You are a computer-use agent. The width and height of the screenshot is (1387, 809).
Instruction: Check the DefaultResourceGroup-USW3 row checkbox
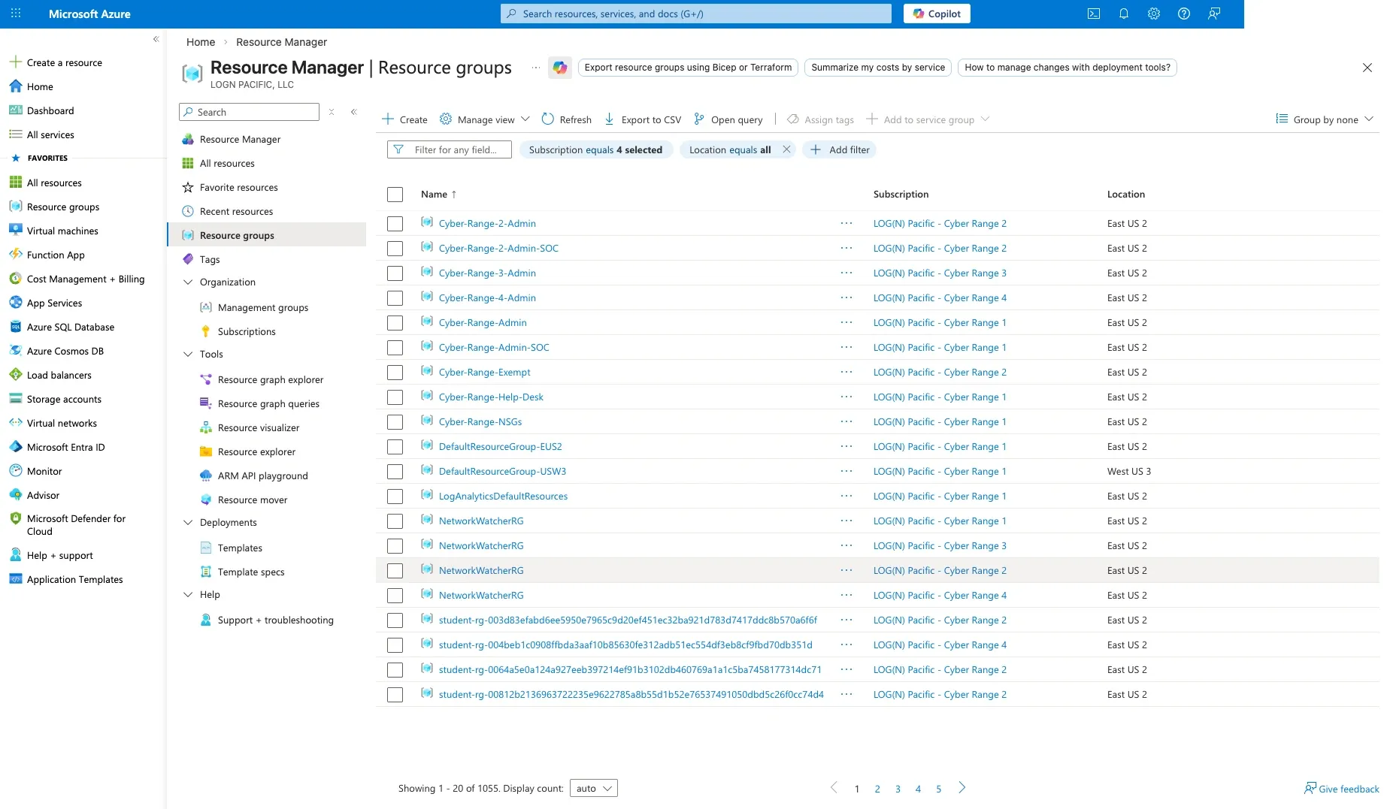395,472
